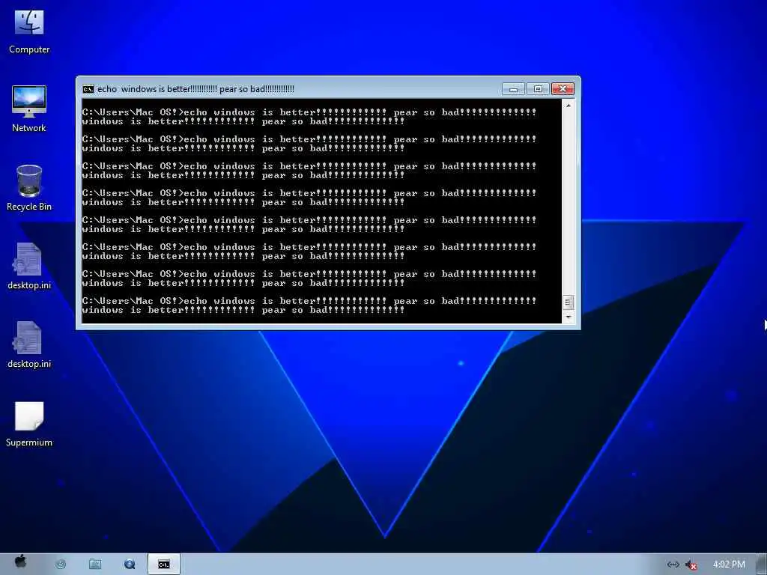Click the console scrollbar up arrow
Viewport: 767px width, 575px height.
[x=568, y=105]
